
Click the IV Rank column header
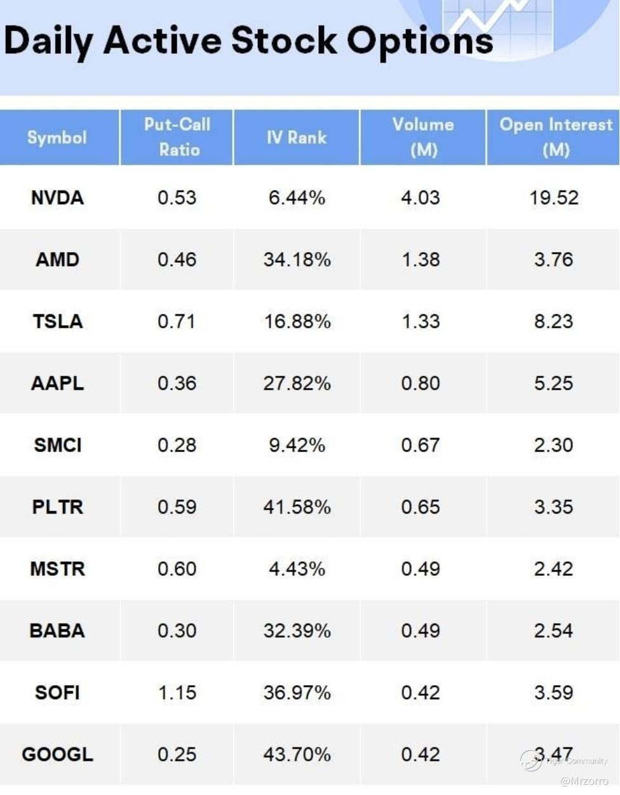coord(297,137)
